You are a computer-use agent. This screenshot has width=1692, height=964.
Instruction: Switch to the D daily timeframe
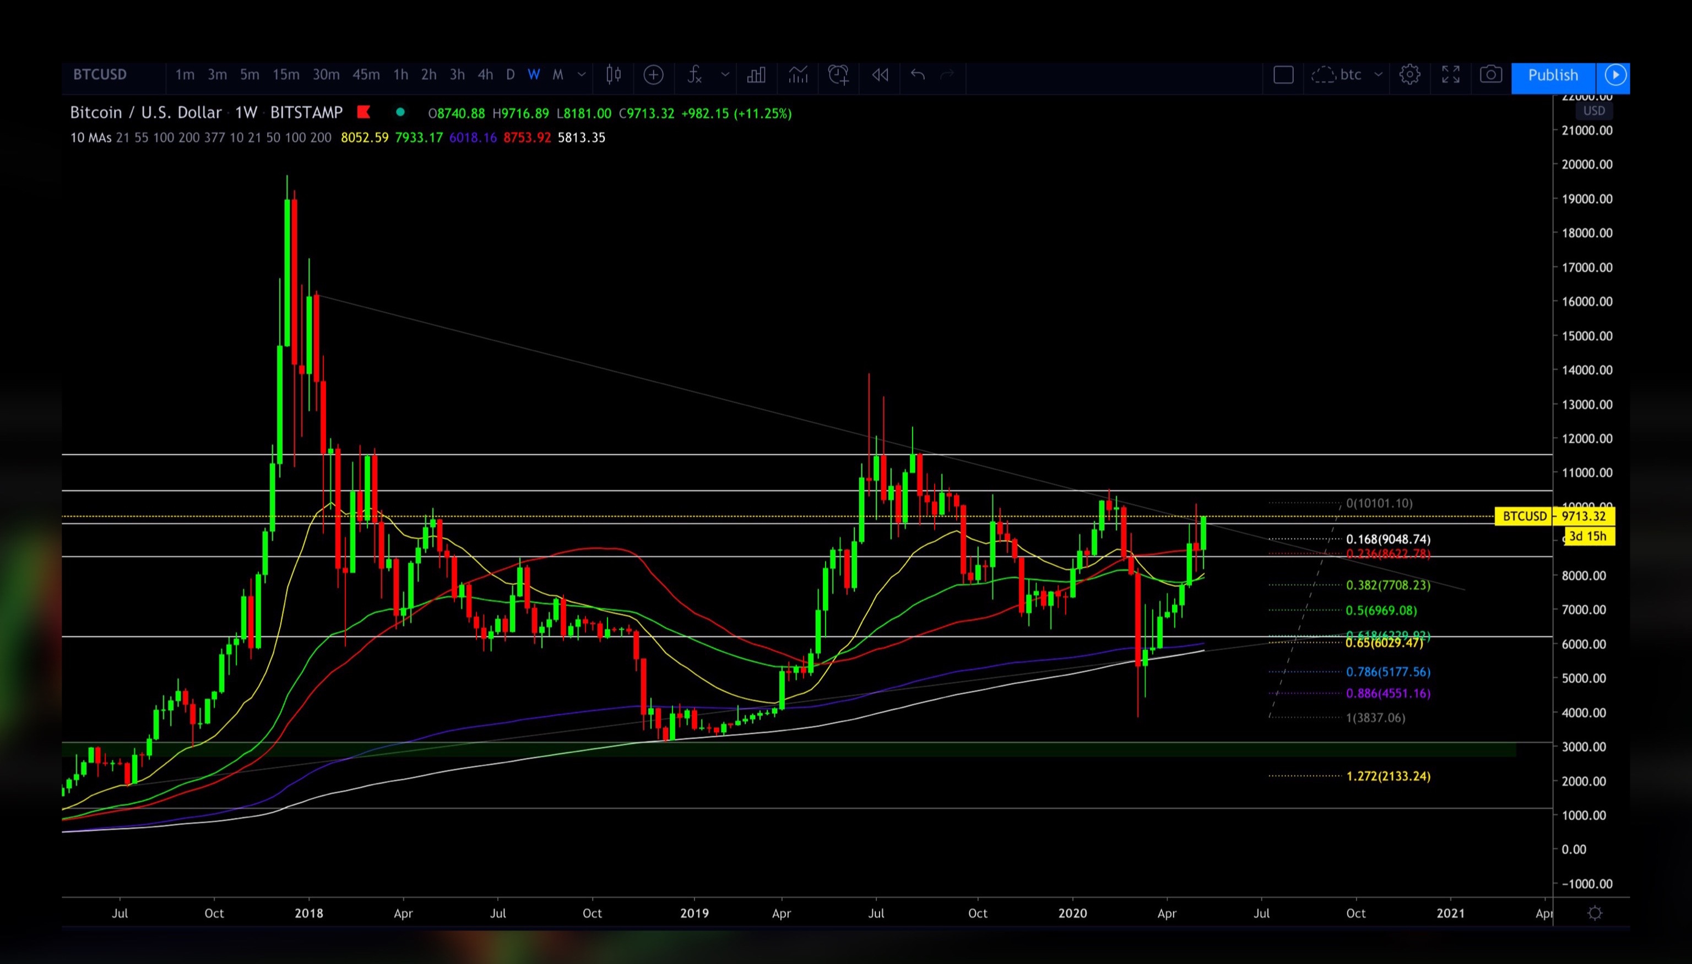point(510,75)
